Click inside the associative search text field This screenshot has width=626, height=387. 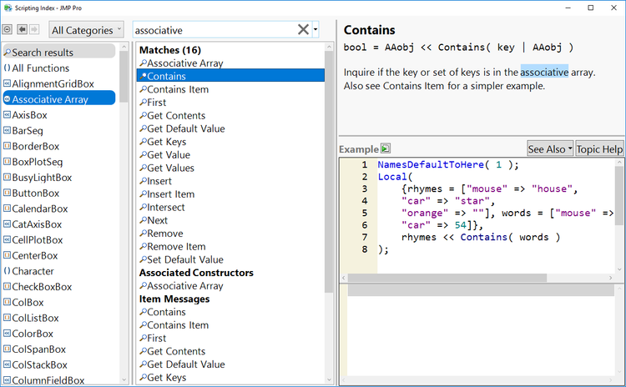click(213, 30)
